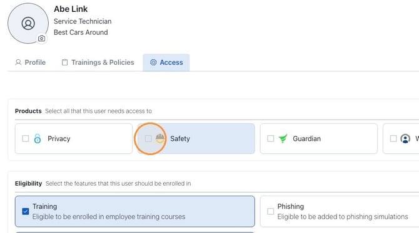Switch to the Profile tab
Screen dimensions: 419x233
pyautogui.click(x=31, y=62)
